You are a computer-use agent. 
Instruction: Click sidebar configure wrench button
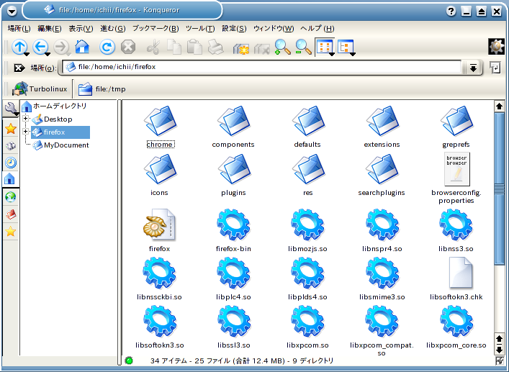[x=11, y=109]
